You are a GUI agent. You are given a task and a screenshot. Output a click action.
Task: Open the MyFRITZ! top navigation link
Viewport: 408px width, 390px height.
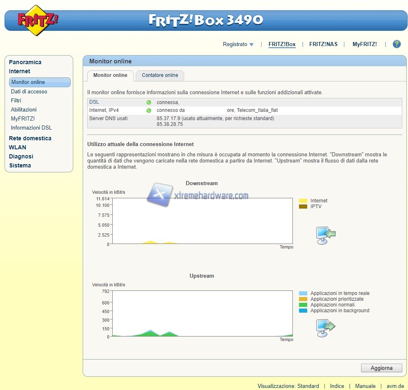pos(364,44)
